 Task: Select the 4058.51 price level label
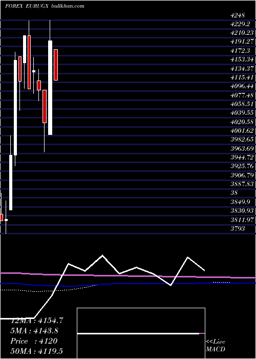click(x=242, y=104)
